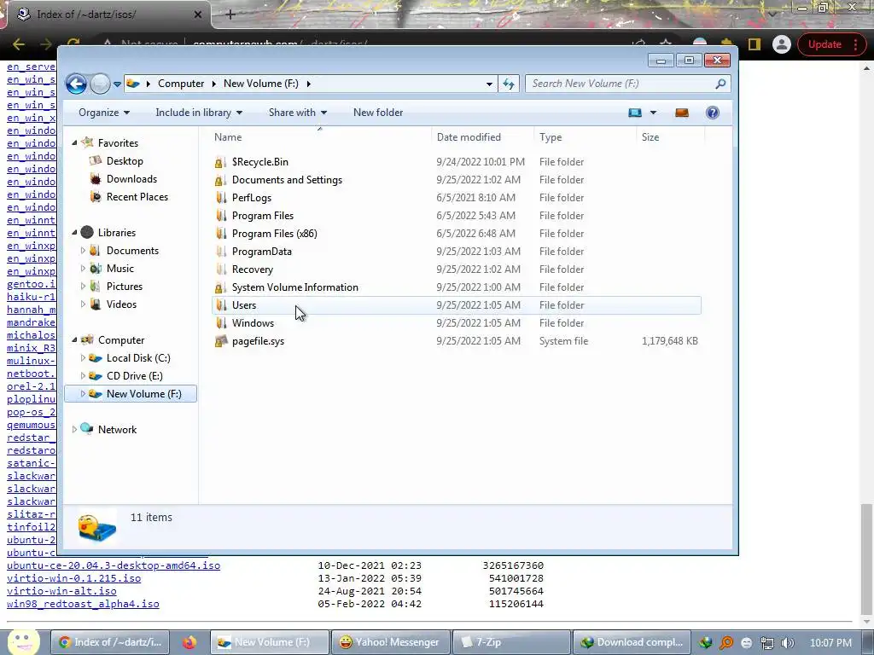Click Computer in the address breadcrumb
Viewport: 874px width, 655px height.
click(181, 84)
